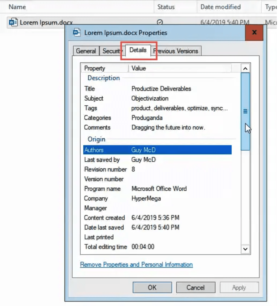This screenshot has width=278, height=306.
Task: Select the Program name row
Action: click(x=157, y=189)
